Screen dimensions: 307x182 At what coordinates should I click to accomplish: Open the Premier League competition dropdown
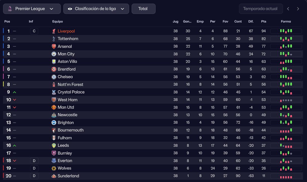point(32,9)
